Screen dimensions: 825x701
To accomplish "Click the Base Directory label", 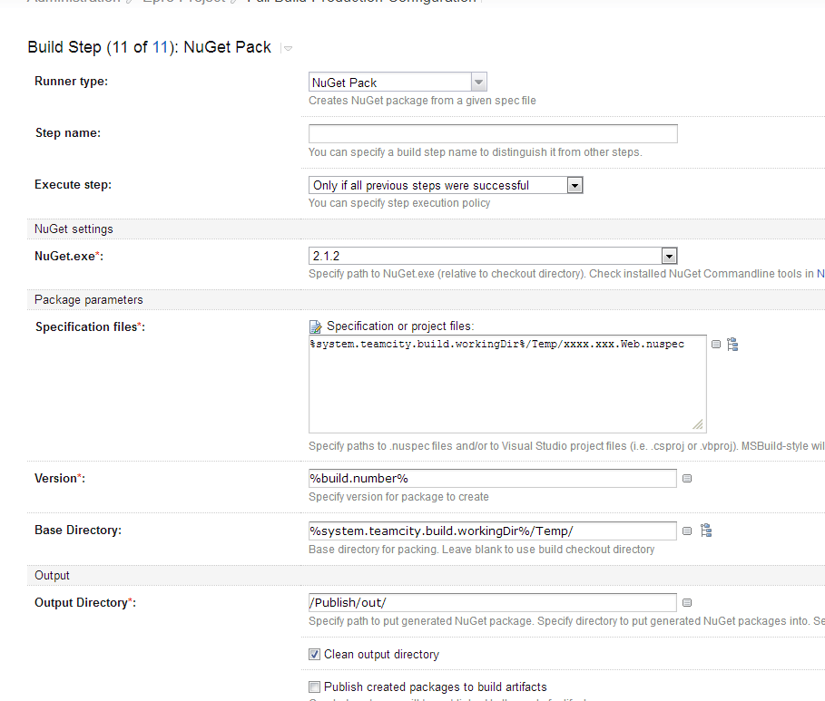I will pyautogui.click(x=78, y=531).
